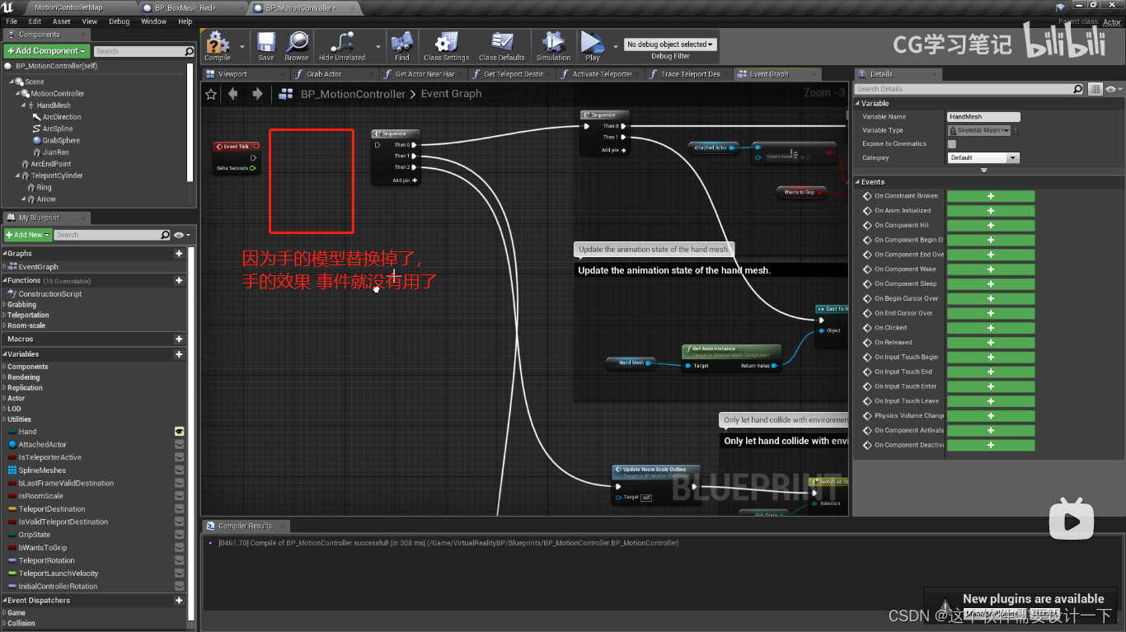Add On Clicked event
1126x632 pixels.
click(x=990, y=328)
